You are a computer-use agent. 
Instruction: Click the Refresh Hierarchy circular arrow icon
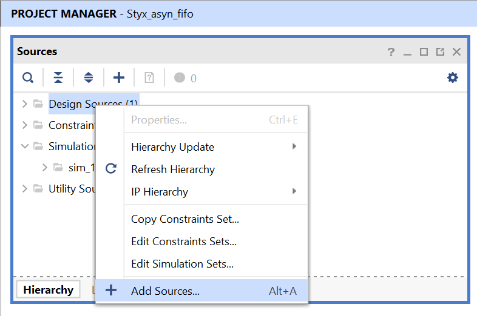pyautogui.click(x=110, y=169)
